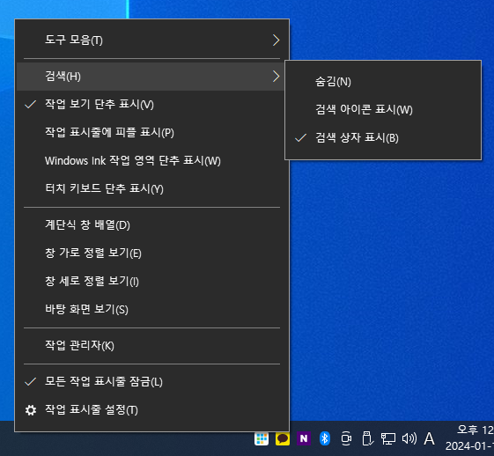Viewport: 494px width, 456px height.
Task: Open the taskbar clock and date
Action: click(x=469, y=438)
